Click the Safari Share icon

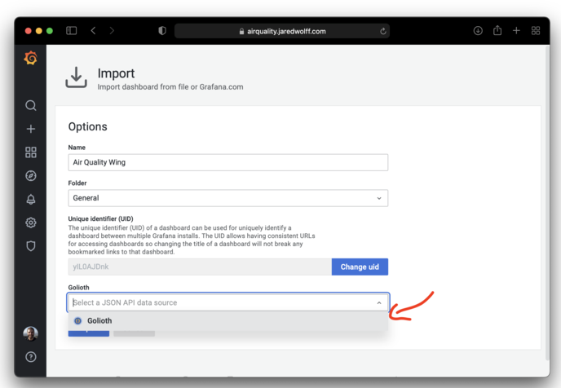[x=497, y=31]
